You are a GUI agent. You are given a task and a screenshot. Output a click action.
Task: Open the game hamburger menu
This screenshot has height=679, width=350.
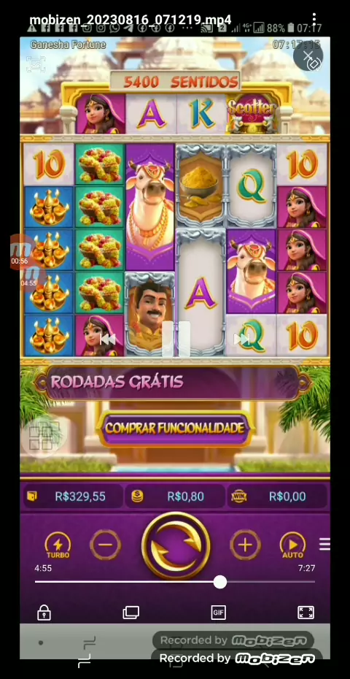point(324,545)
